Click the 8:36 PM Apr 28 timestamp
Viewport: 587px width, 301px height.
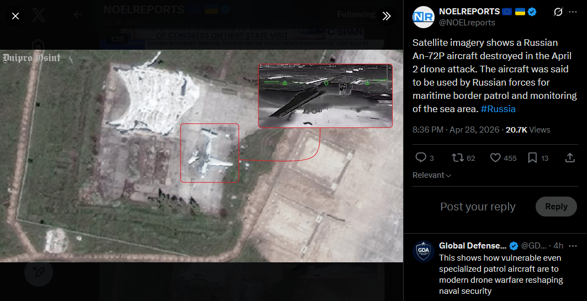(456, 130)
